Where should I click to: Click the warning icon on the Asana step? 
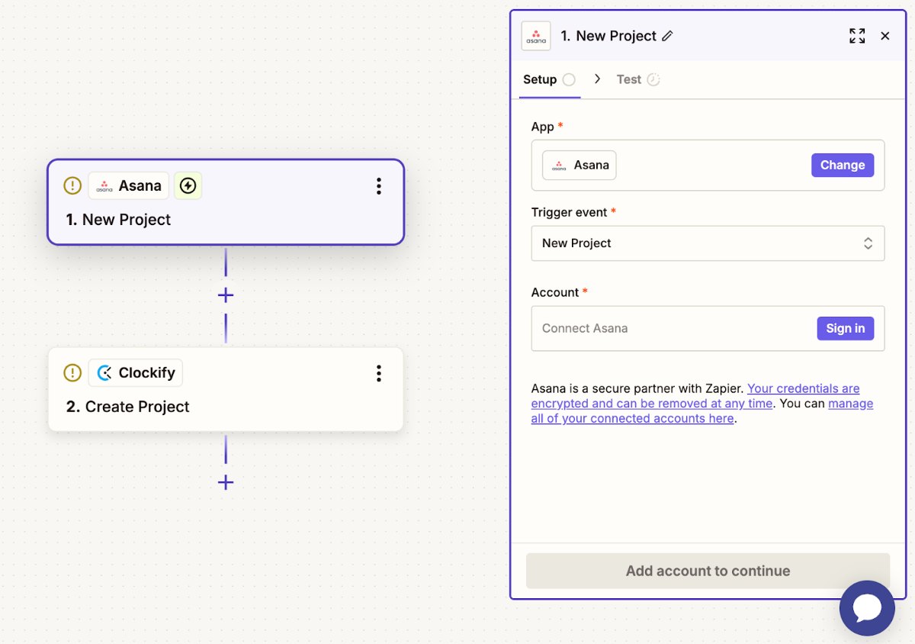coord(72,185)
